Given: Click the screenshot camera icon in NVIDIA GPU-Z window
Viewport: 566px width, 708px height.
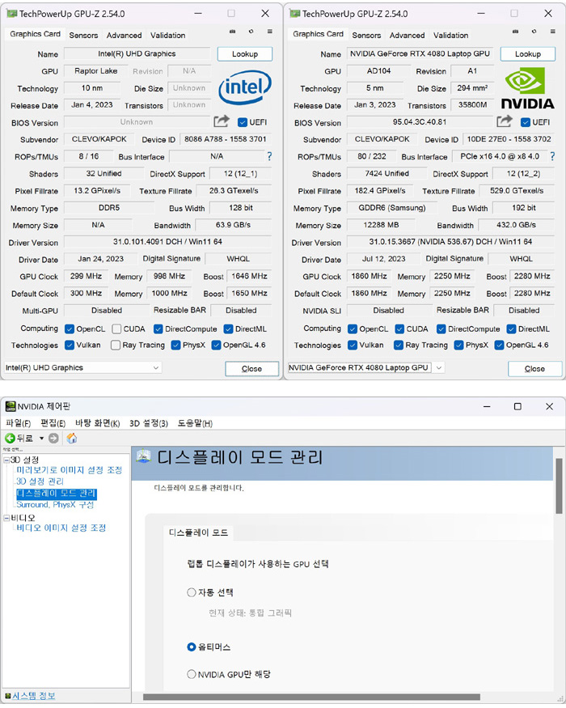Looking at the screenshot, I should [x=515, y=32].
